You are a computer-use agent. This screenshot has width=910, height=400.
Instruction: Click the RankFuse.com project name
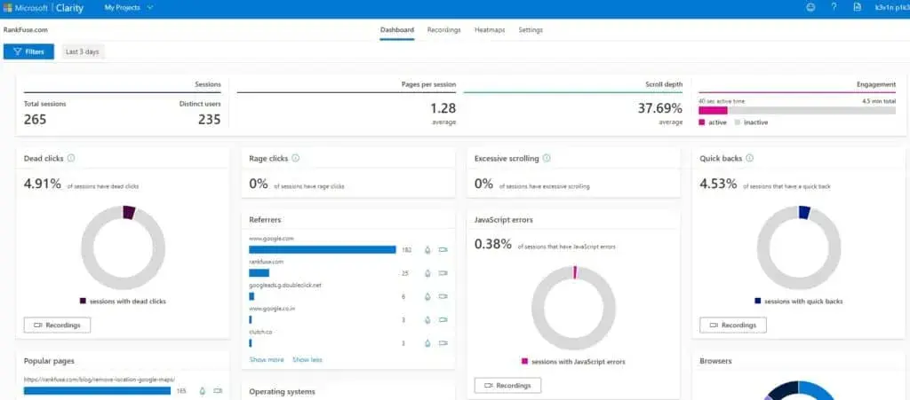(26, 29)
